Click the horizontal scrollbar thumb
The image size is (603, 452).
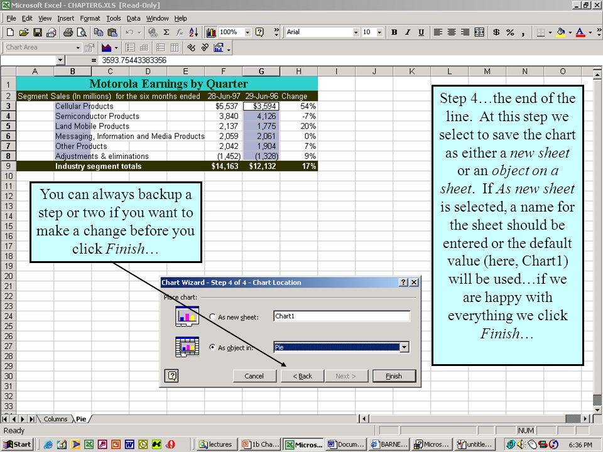tap(573, 419)
